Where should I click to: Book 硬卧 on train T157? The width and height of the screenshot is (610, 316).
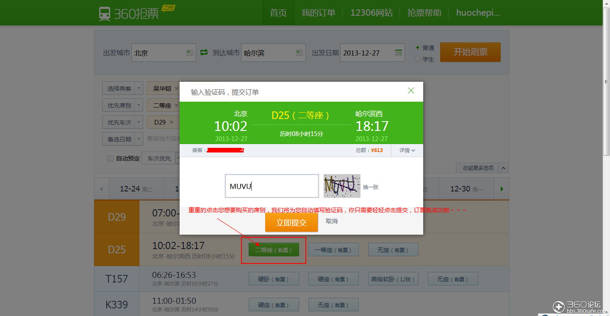click(x=274, y=279)
